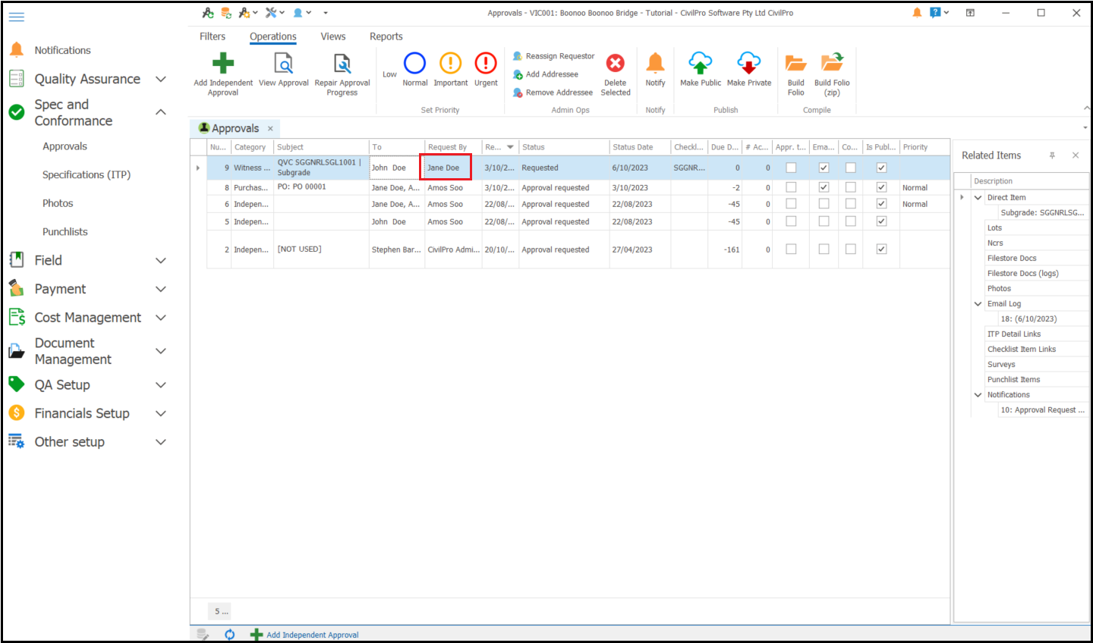Open the Re... column sort dropdown
The image size is (1093, 643).
click(x=510, y=147)
